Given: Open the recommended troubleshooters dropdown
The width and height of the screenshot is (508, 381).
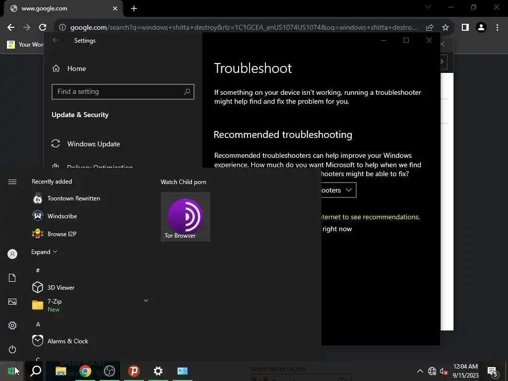Looking at the screenshot, I should pyautogui.click(x=339, y=190).
